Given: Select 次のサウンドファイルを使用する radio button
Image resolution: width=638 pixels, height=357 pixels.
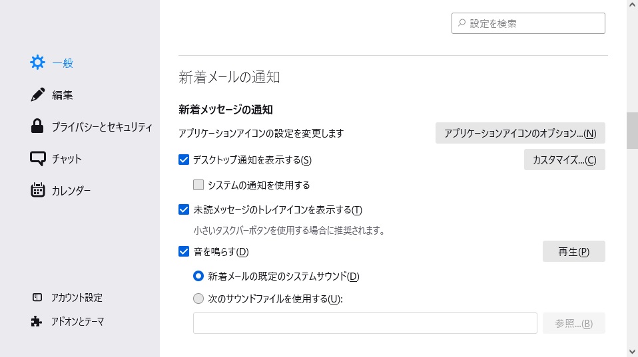Looking at the screenshot, I should point(198,299).
